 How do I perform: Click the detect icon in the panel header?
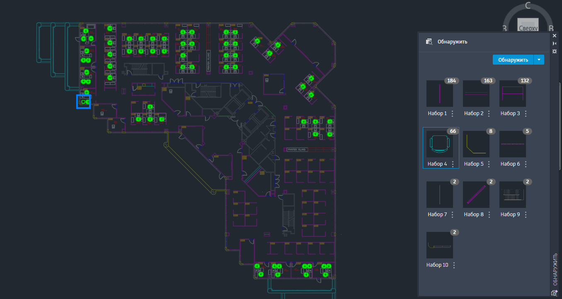point(429,41)
